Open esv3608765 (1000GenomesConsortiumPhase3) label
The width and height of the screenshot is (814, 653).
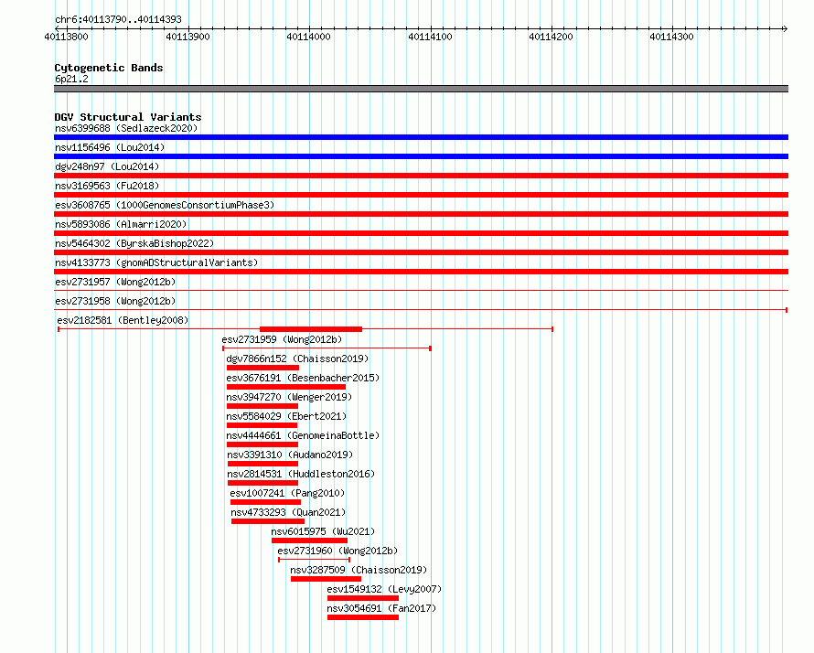[x=165, y=205]
